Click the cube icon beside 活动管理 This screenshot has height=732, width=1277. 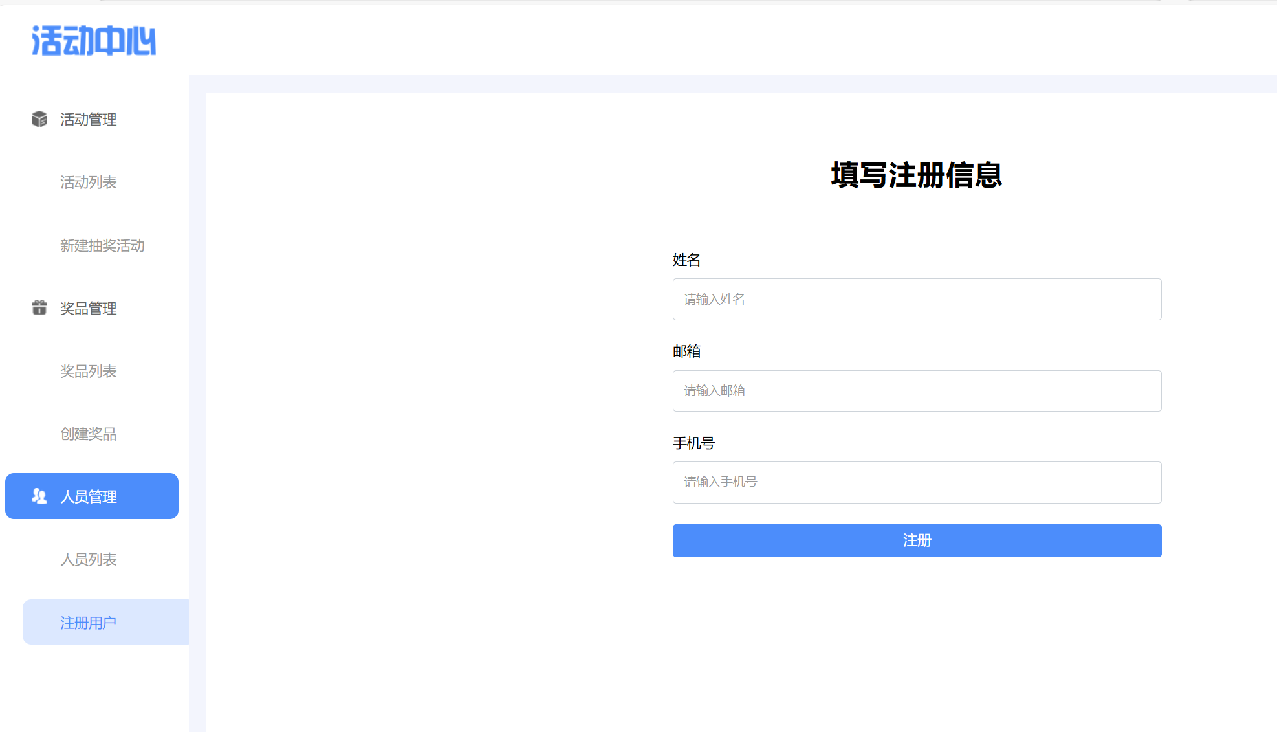(x=39, y=119)
